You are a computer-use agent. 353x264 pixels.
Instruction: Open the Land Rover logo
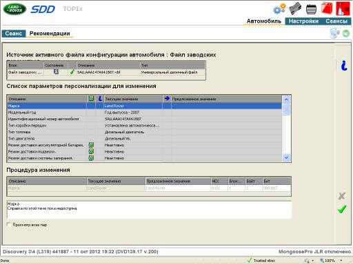[x=14, y=9]
